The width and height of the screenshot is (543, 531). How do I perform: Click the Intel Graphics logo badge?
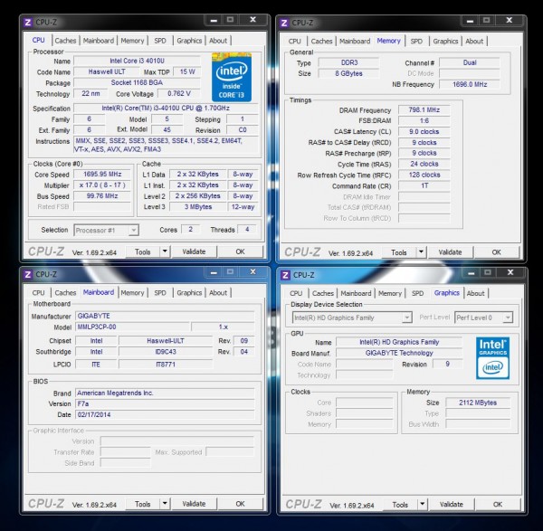(x=492, y=358)
